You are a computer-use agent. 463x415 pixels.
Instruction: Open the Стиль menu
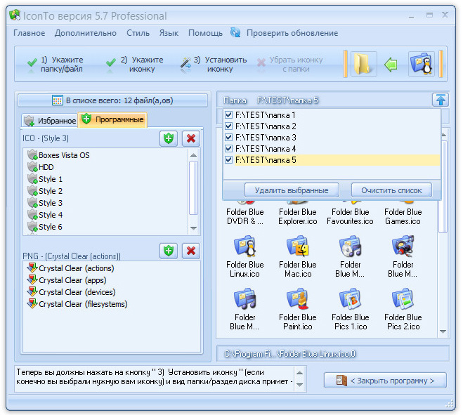(x=138, y=33)
